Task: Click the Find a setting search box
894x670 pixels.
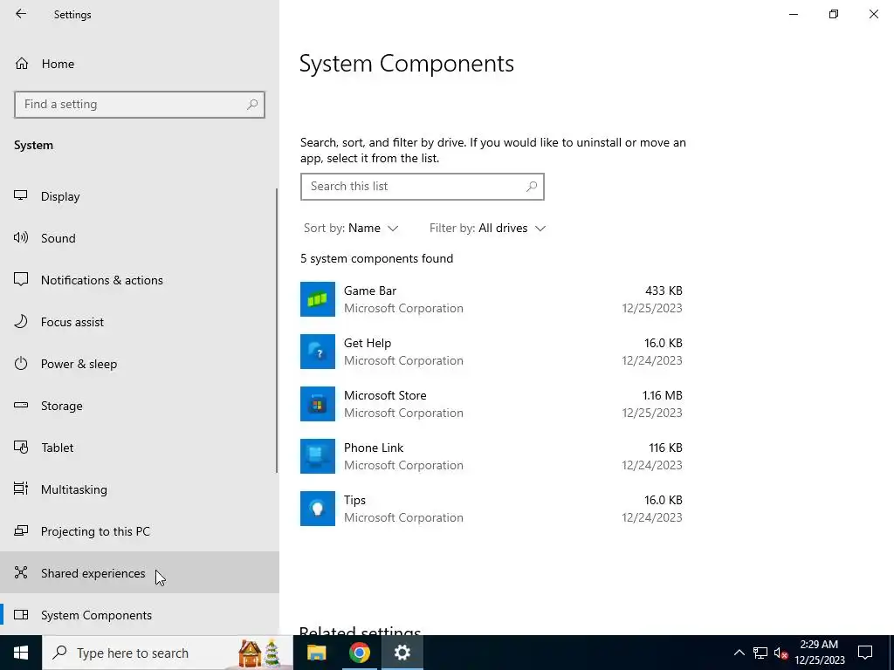Action: pyautogui.click(x=140, y=105)
